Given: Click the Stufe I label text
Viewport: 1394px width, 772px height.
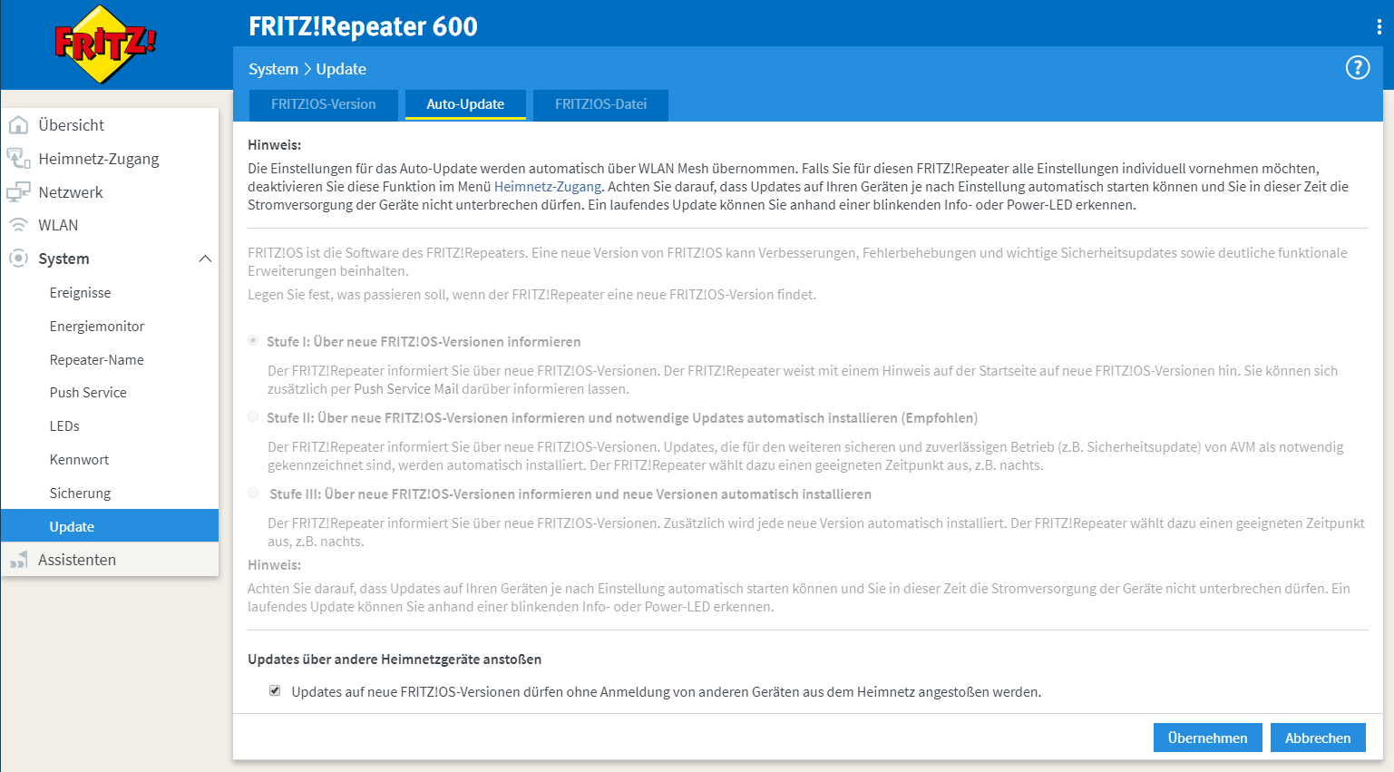Looking at the screenshot, I should tap(424, 342).
